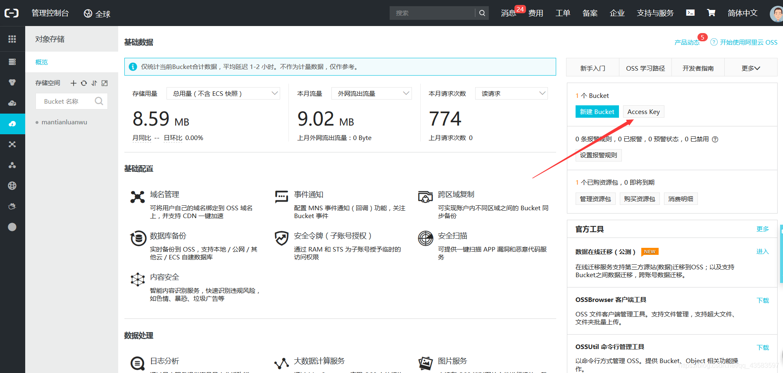Open 安全令牌 sub-account authorization
Screen dimensions: 783x373
333,235
